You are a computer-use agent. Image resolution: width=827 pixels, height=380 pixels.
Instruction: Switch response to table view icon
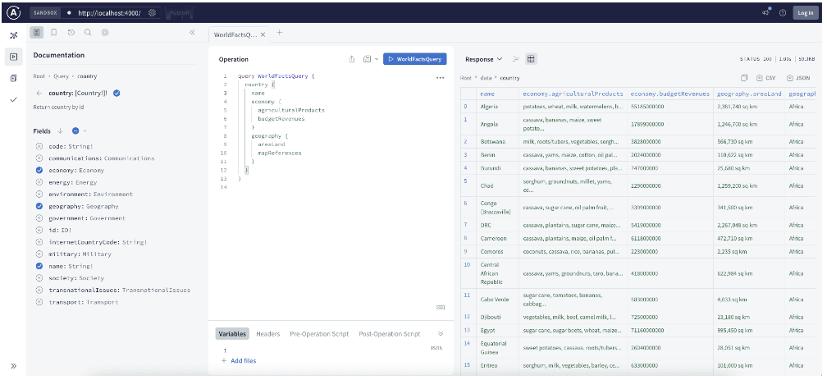coord(531,59)
